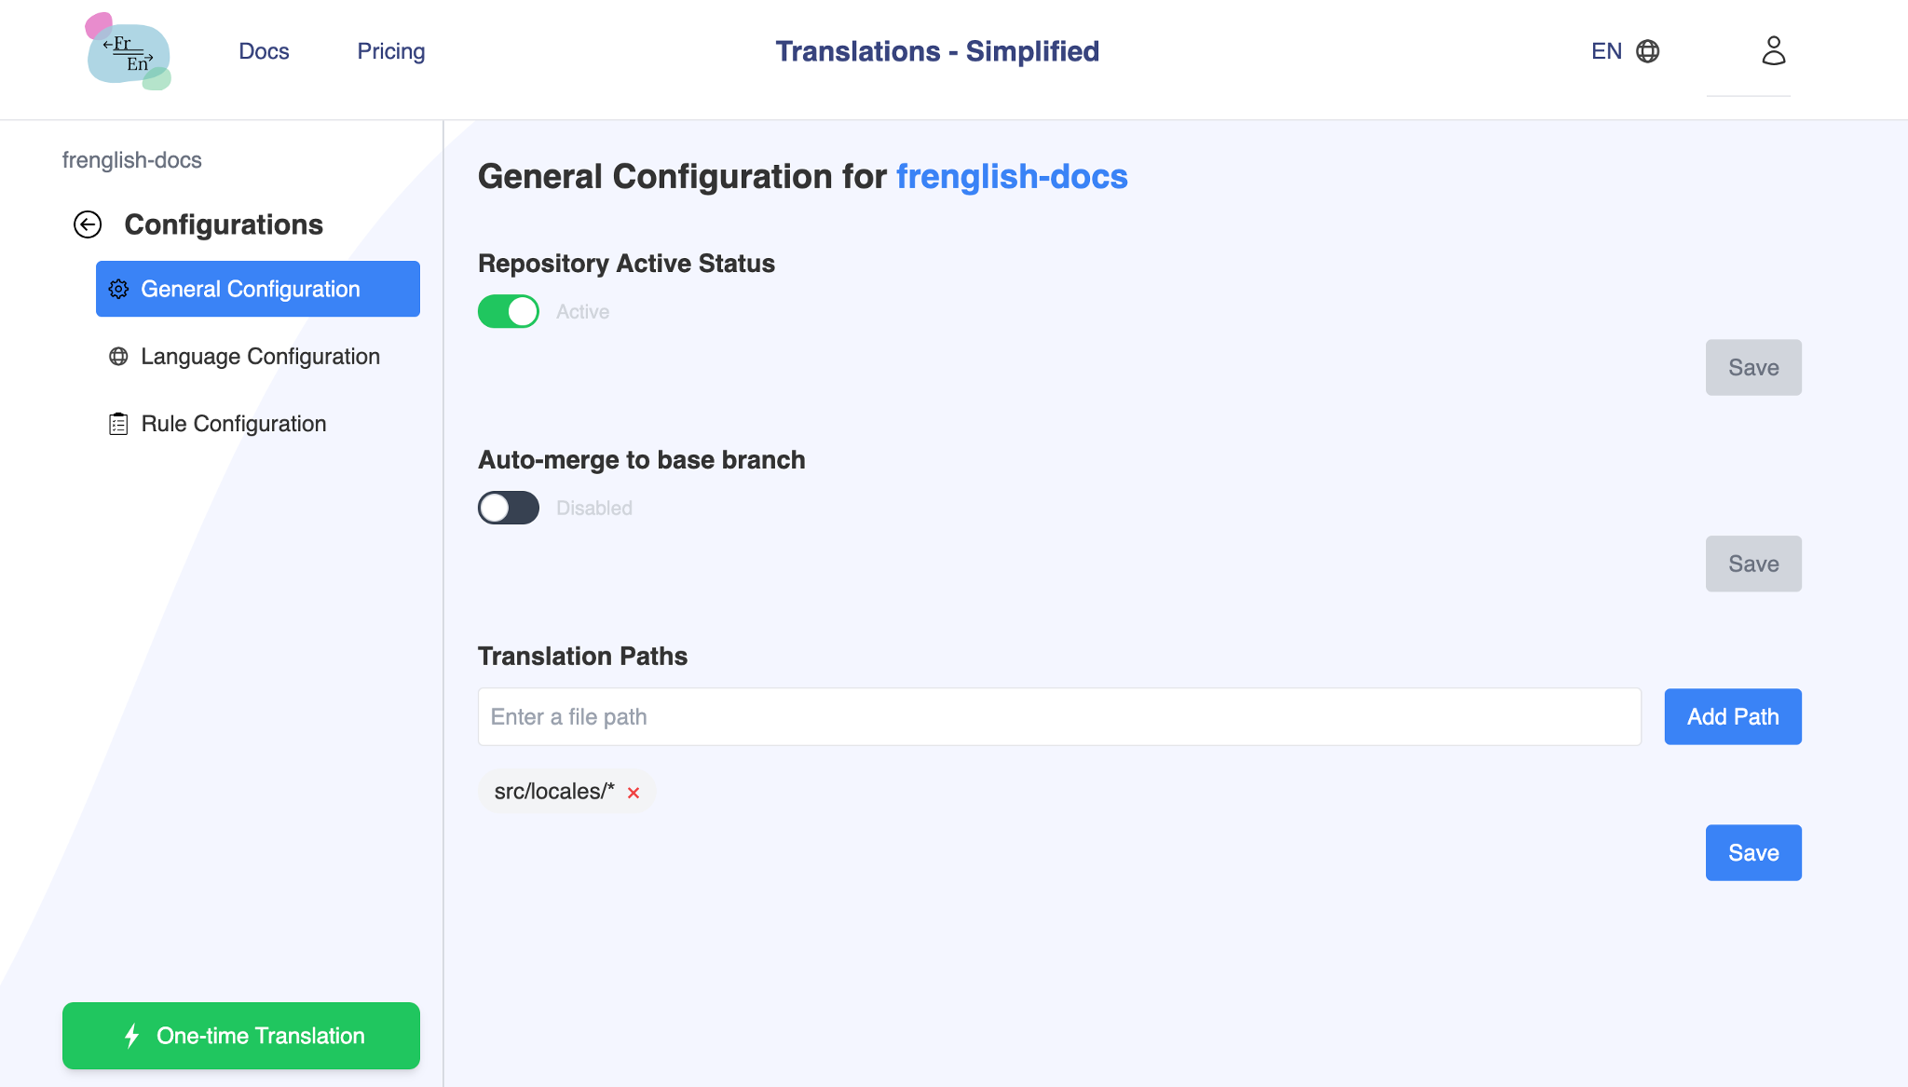This screenshot has height=1087, width=1908.
Task: Click One-time Translation green button
Action: click(242, 1035)
